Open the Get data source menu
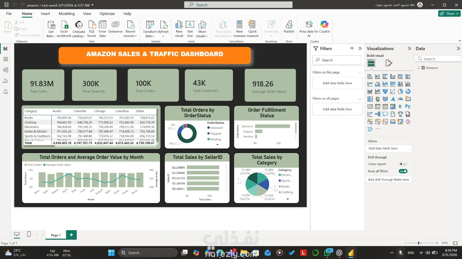Screen dimensions: 462x259 click(51, 29)
